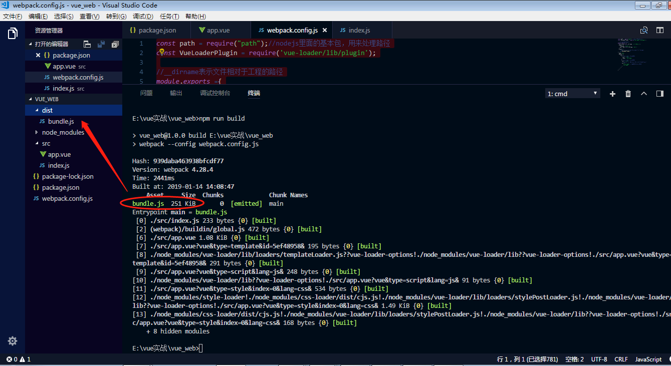Click JavaScript language mode in status bar

[648, 359]
